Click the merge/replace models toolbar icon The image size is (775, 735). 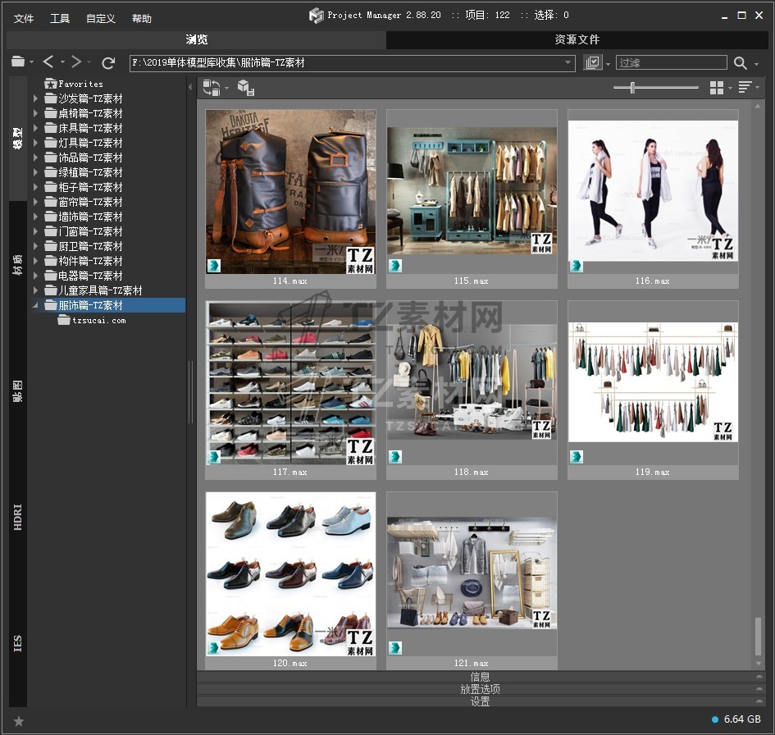click(x=212, y=88)
